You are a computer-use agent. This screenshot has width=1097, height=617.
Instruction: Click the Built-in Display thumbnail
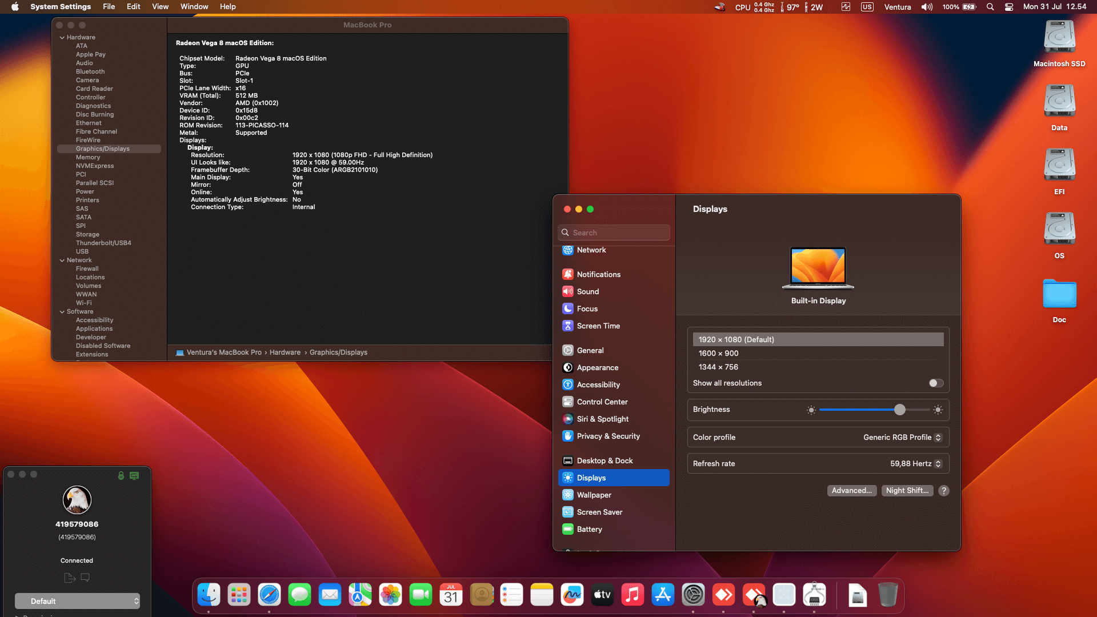pyautogui.click(x=818, y=268)
